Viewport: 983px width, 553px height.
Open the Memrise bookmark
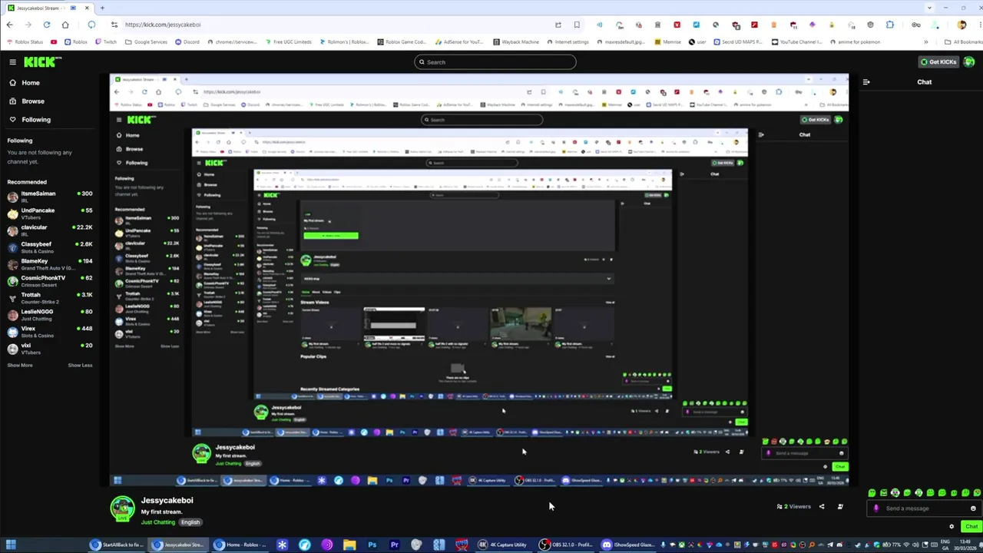tap(667, 42)
